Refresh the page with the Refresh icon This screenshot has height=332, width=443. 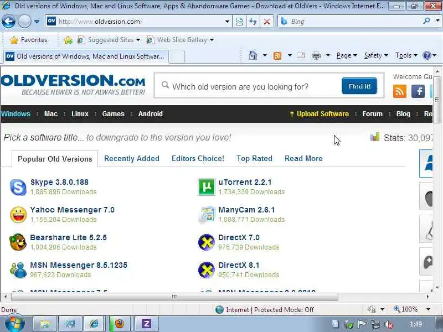[x=253, y=22]
